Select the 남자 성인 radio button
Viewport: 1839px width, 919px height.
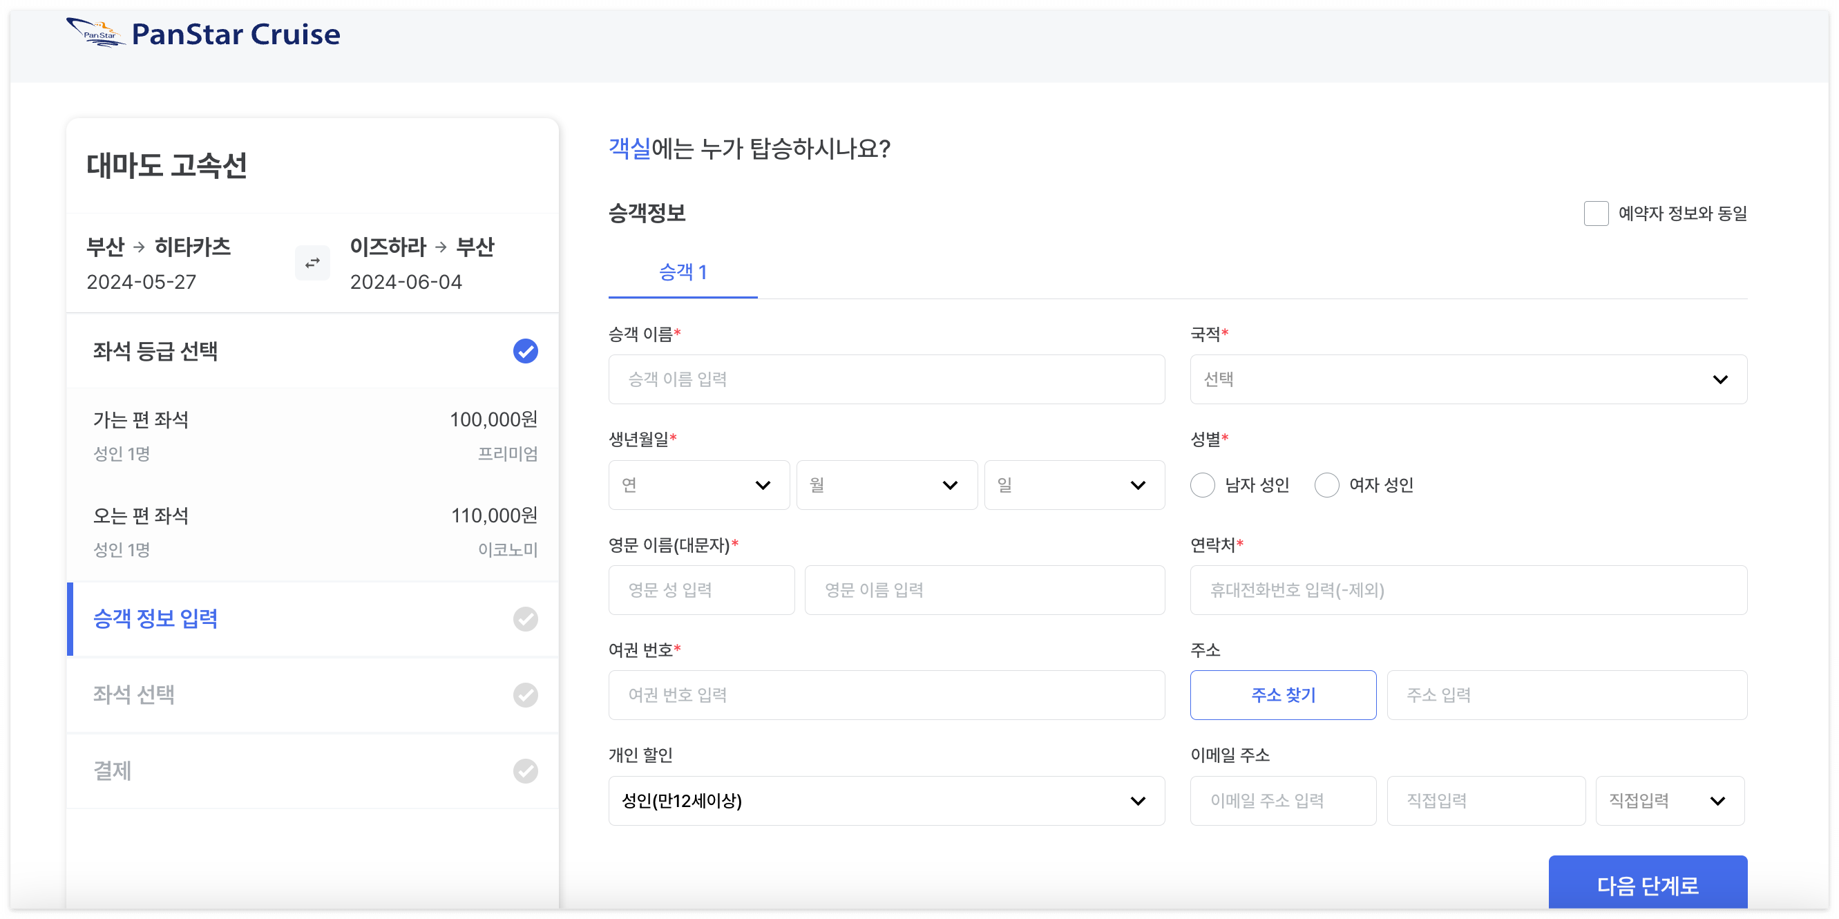1203,485
